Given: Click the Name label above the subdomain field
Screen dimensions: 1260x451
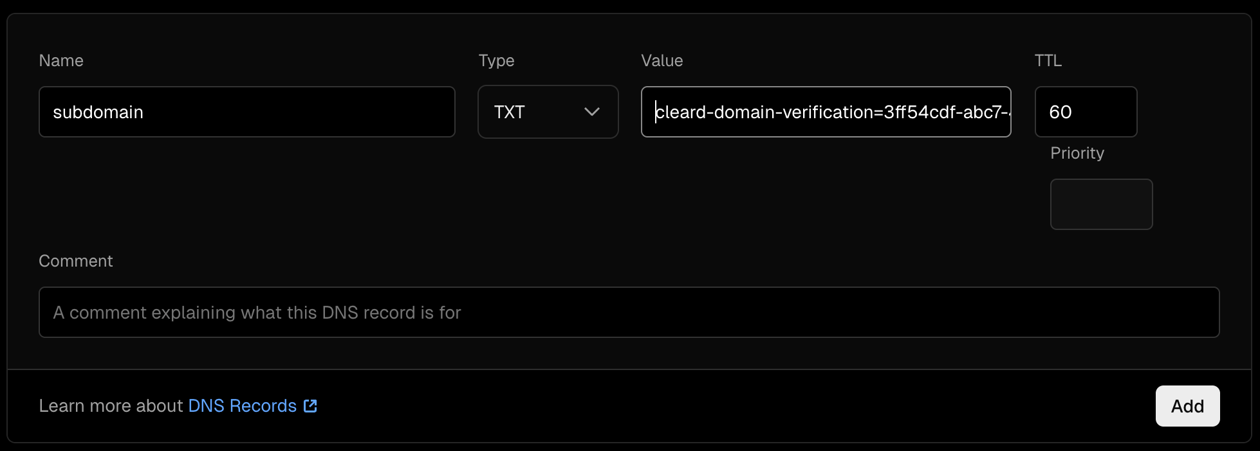Looking at the screenshot, I should click(x=61, y=60).
